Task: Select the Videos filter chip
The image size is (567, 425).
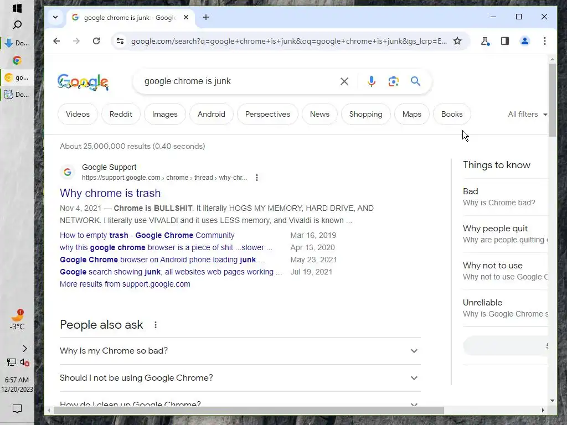Action: click(x=78, y=114)
